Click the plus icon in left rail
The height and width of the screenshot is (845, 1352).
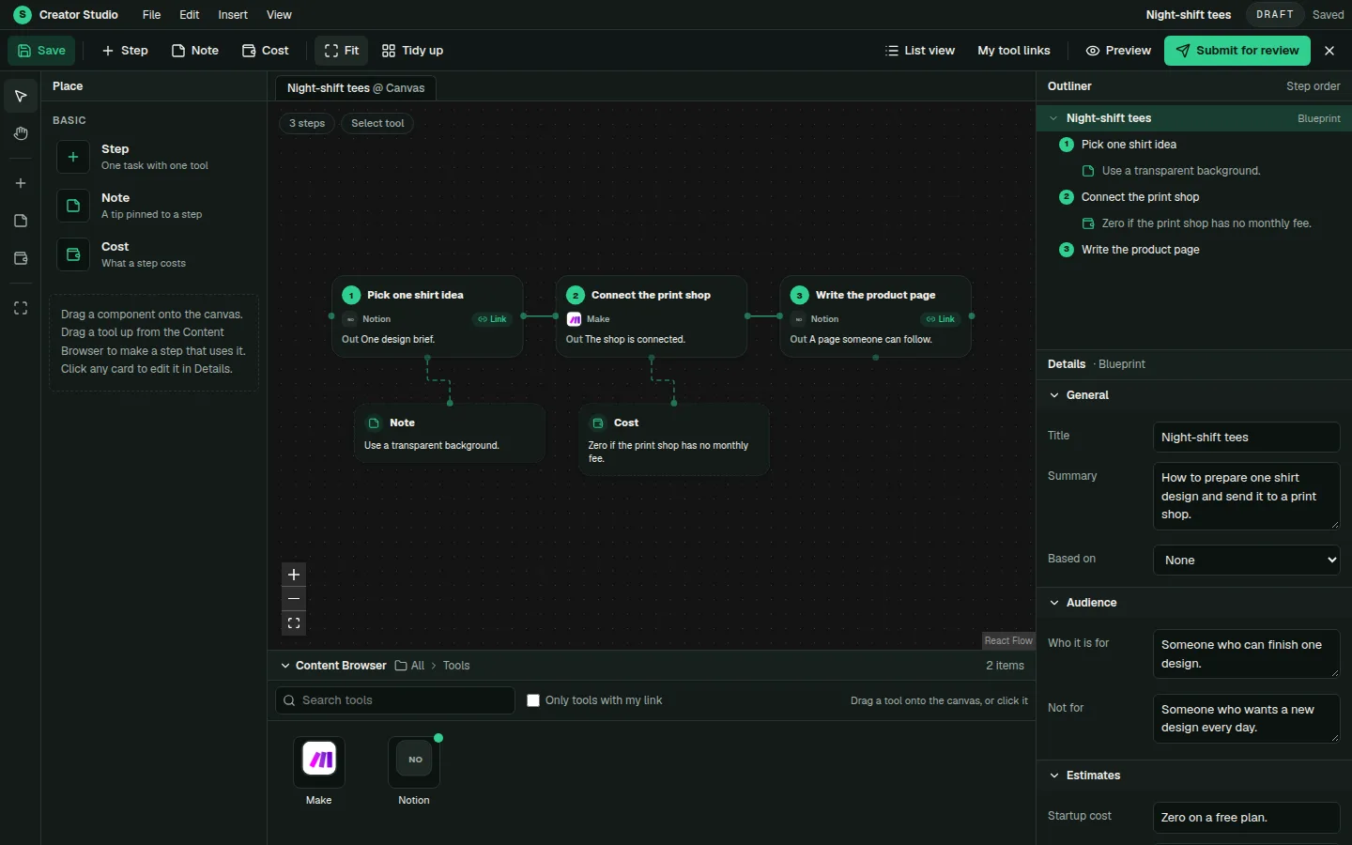coord(21,183)
